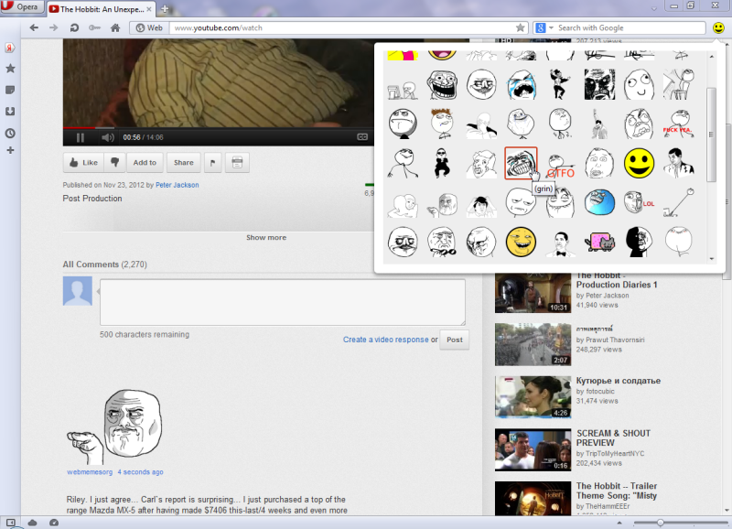Click the comment text box

pyautogui.click(x=283, y=302)
